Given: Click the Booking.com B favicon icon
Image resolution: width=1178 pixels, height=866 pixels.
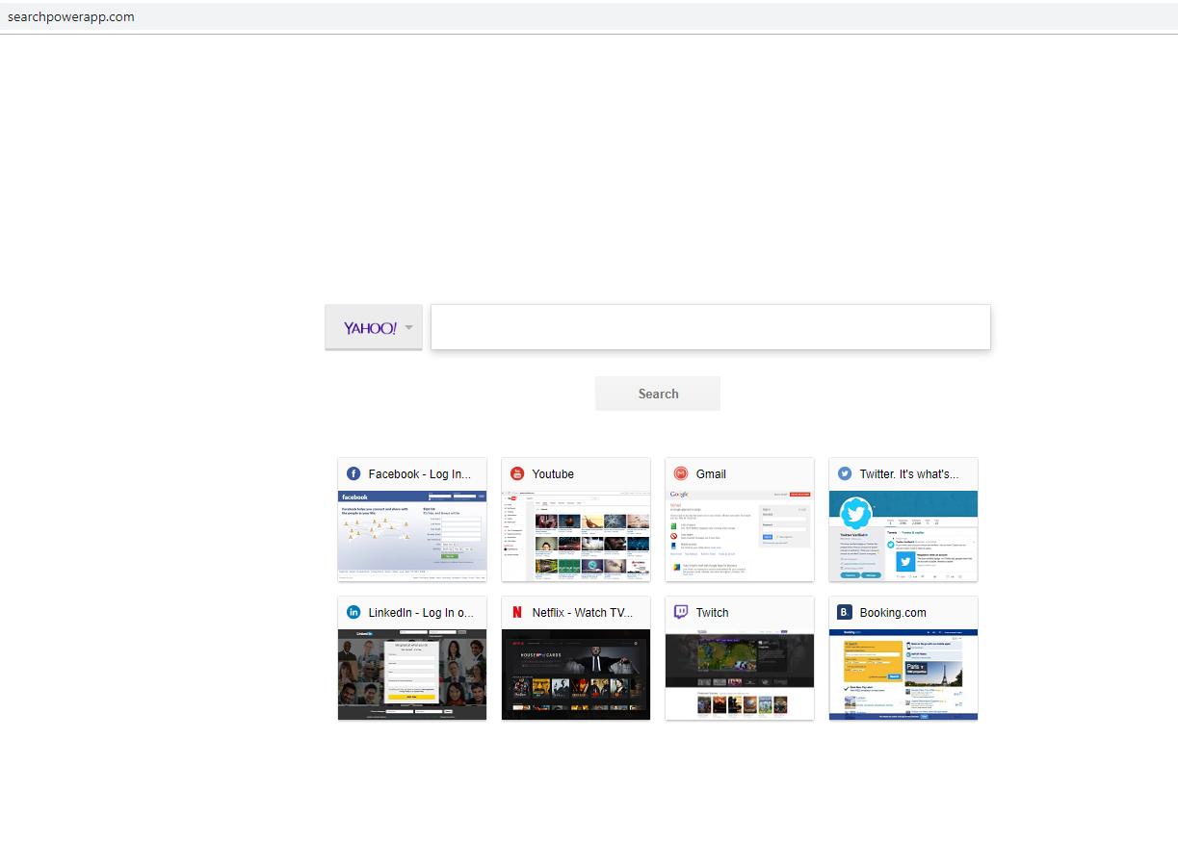Looking at the screenshot, I should (x=845, y=612).
